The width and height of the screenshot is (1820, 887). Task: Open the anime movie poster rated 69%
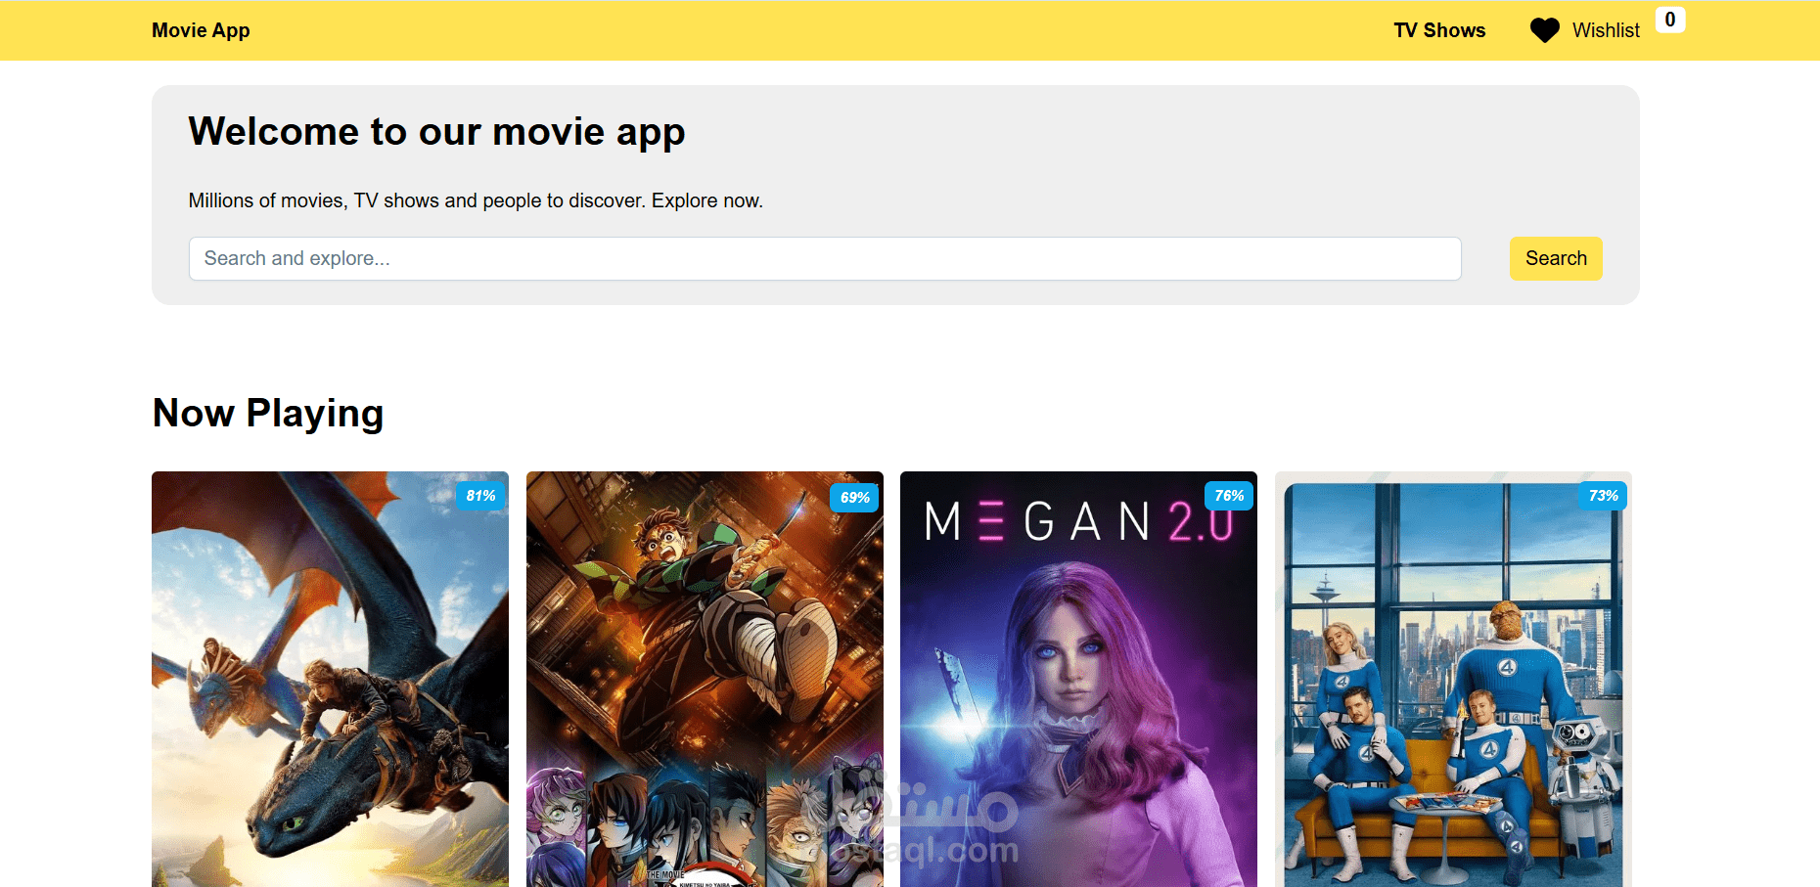pos(705,679)
